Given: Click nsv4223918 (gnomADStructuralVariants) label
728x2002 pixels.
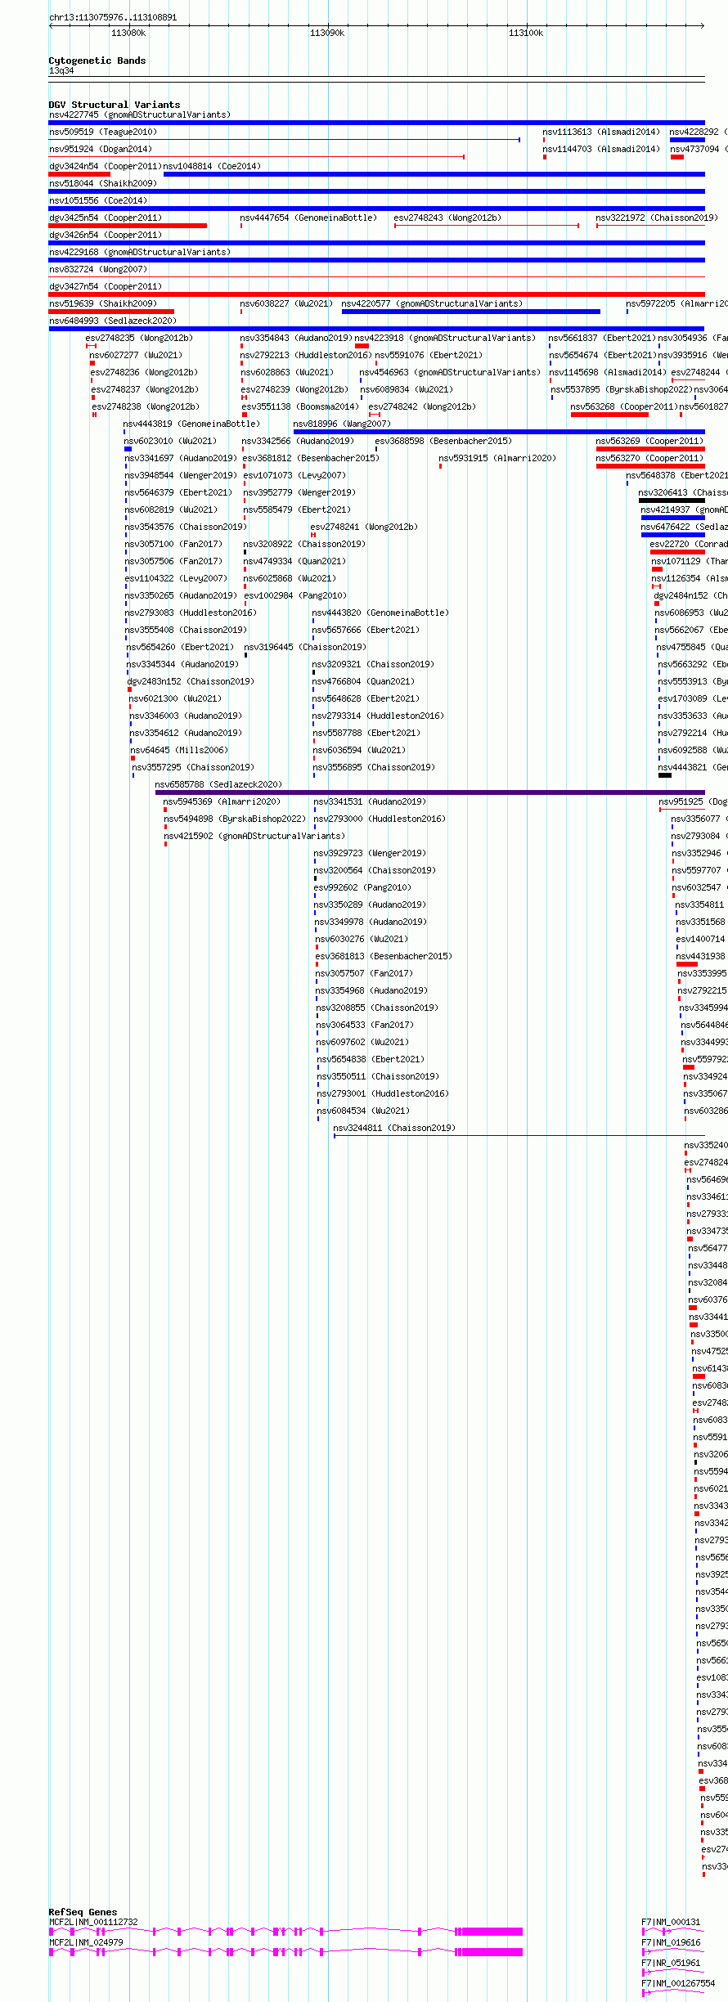Looking at the screenshot, I should click(445, 338).
